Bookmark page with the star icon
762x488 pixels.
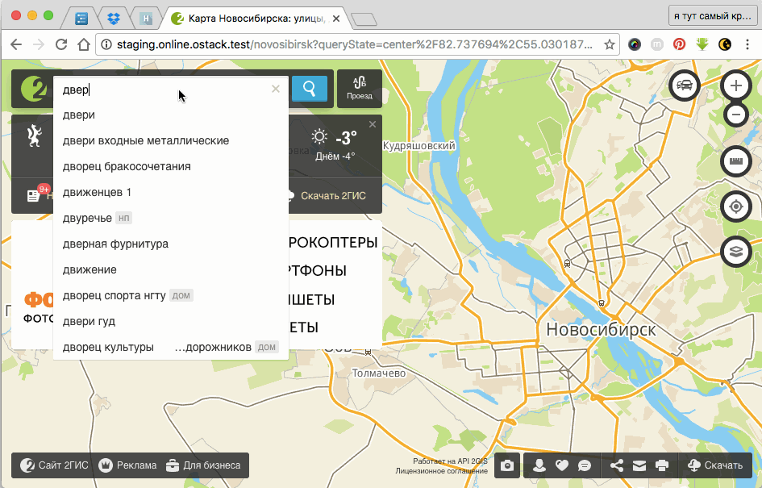(609, 44)
